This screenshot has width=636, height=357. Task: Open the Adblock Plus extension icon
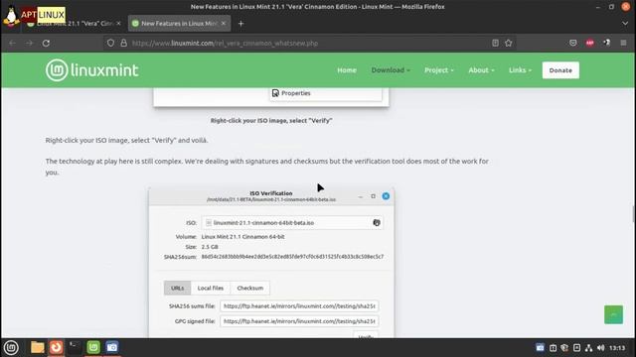[x=589, y=43]
